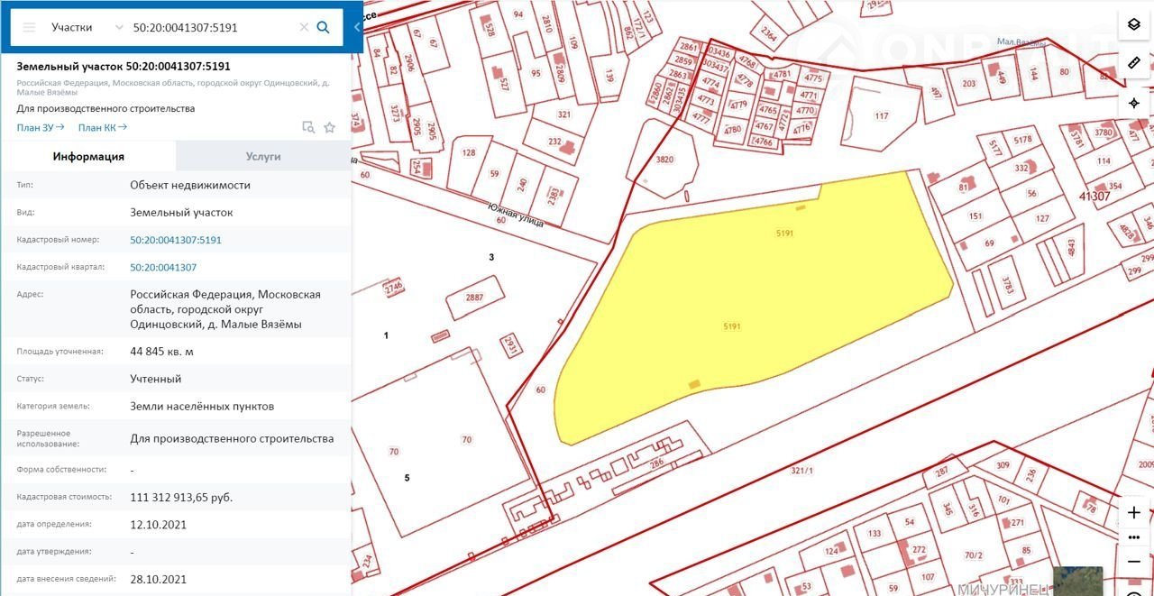Open cadastral number 50:20:0041307:5191 link

(x=176, y=240)
